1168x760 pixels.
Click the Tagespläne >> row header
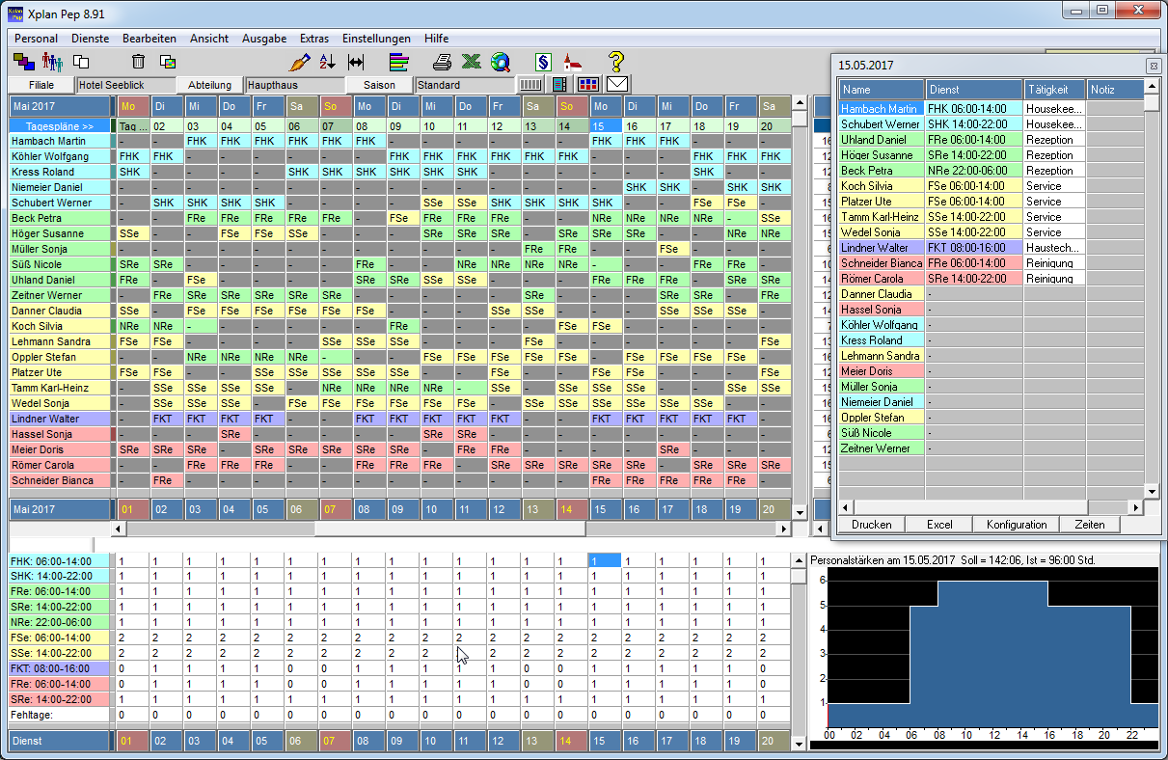coord(59,126)
